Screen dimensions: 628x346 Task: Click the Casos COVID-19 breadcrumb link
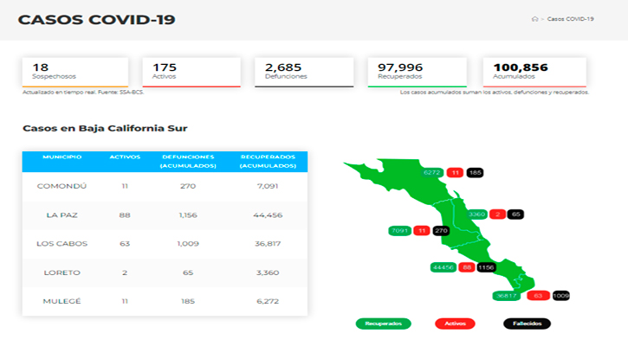tap(572, 18)
